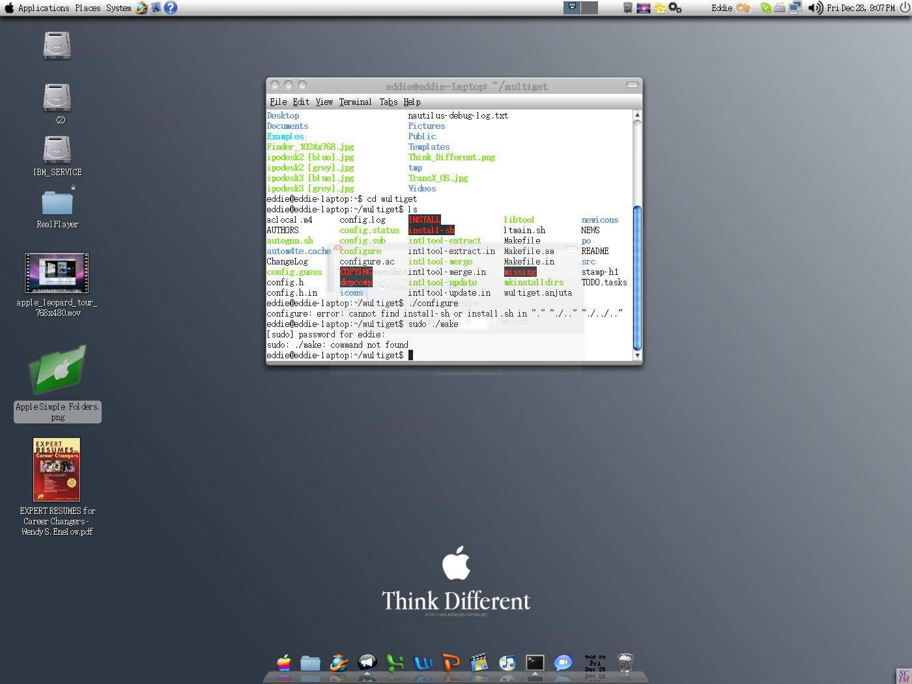Click 'Makefile.am' in the terminal listing

tap(529, 251)
